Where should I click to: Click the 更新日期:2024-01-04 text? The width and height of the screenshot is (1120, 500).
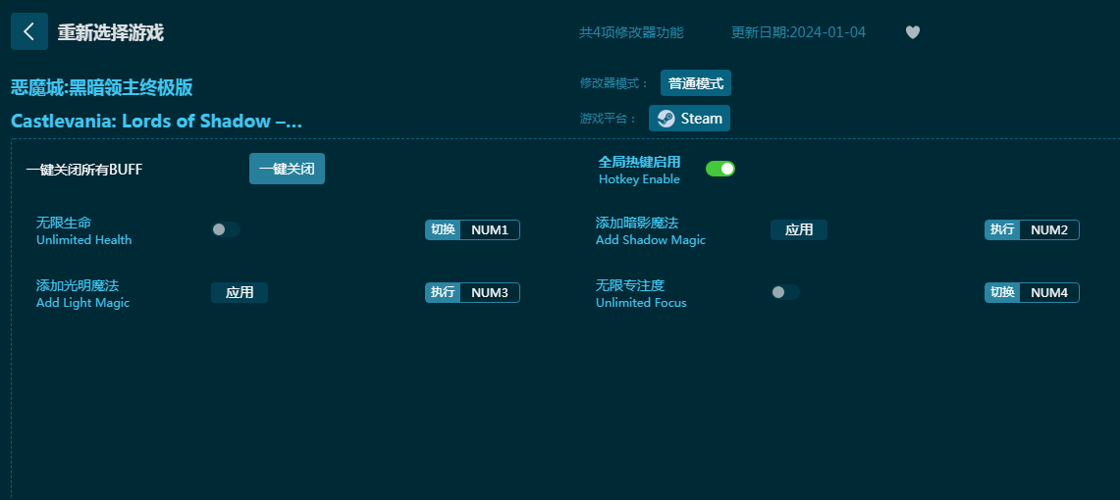coord(798,32)
